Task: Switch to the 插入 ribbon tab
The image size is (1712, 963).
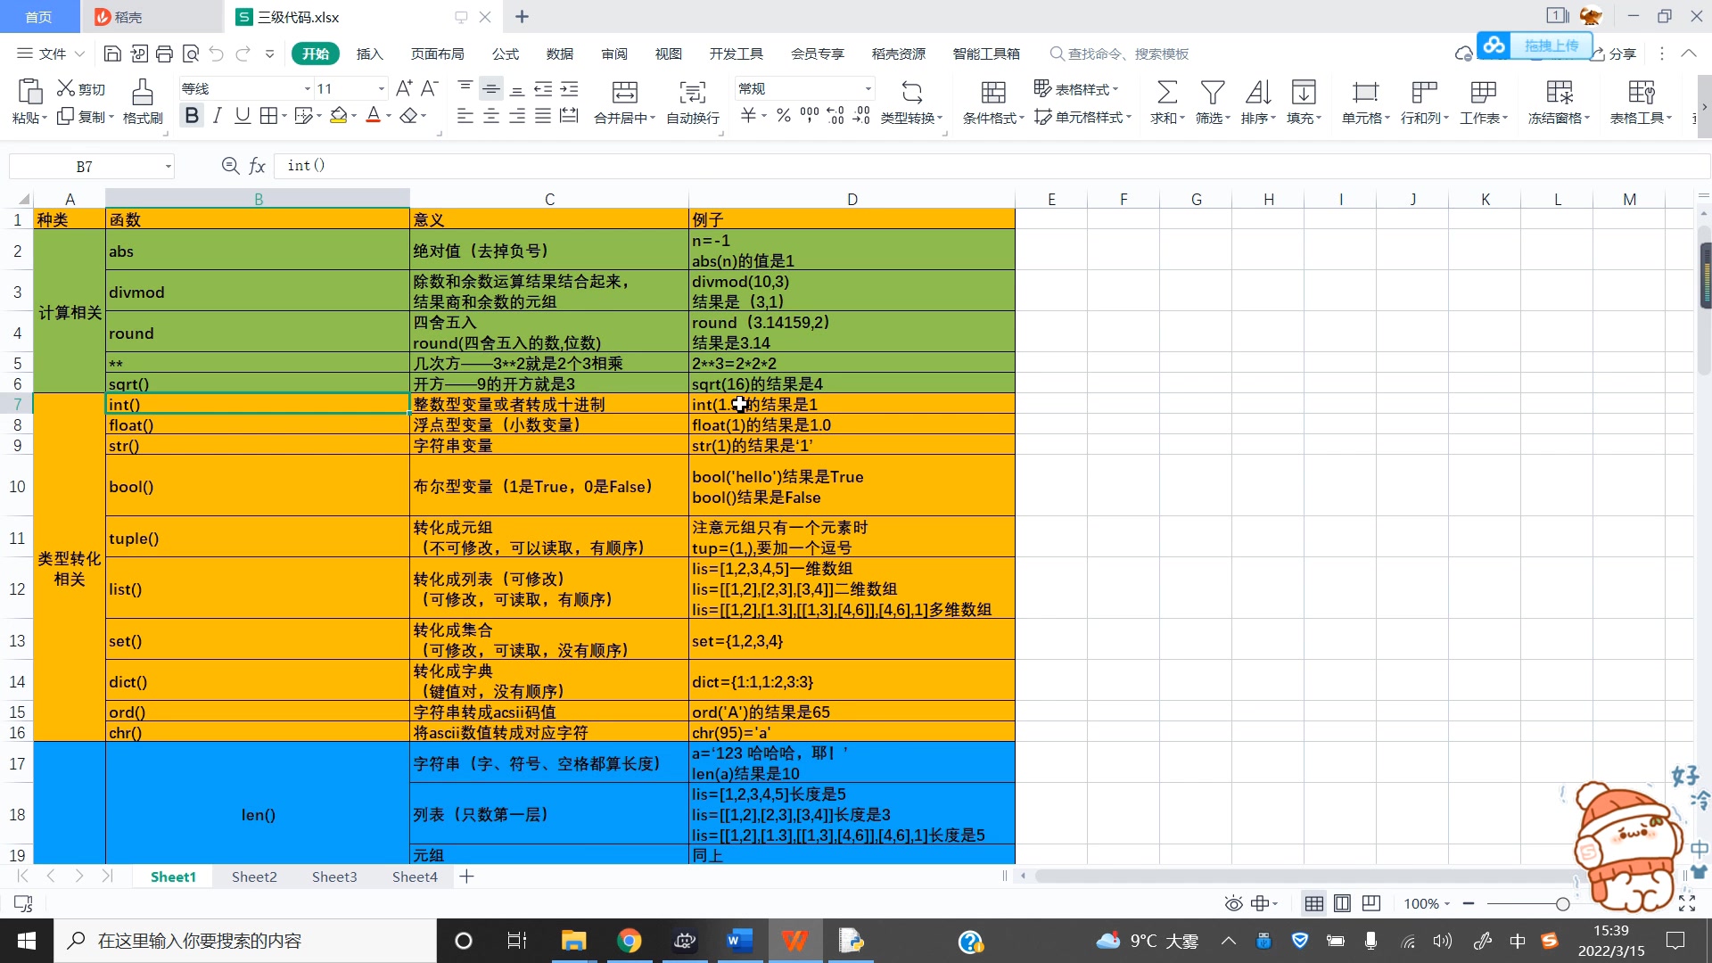Action: point(369,53)
